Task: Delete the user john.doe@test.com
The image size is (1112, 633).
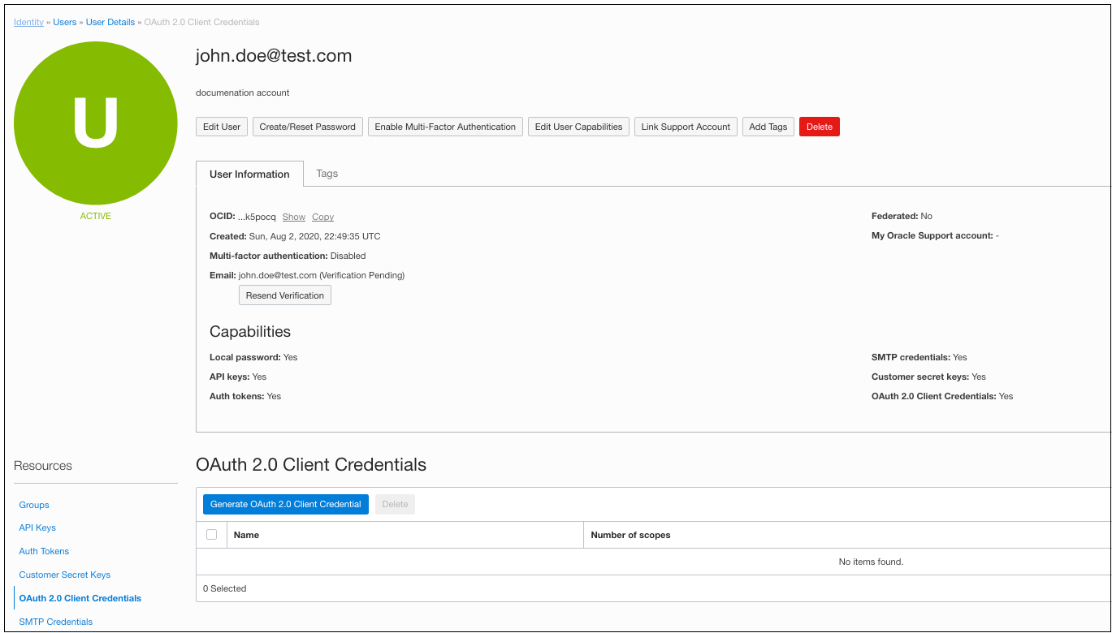Action: (x=819, y=127)
